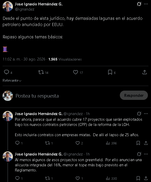
Task: Open the author's avatar on main post
Action: (x=8, y=6)
